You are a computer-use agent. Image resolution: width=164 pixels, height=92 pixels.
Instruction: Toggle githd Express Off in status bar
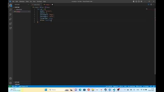(23, 86)
